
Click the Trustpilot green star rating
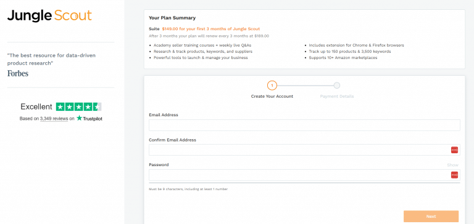click(79, 106)
